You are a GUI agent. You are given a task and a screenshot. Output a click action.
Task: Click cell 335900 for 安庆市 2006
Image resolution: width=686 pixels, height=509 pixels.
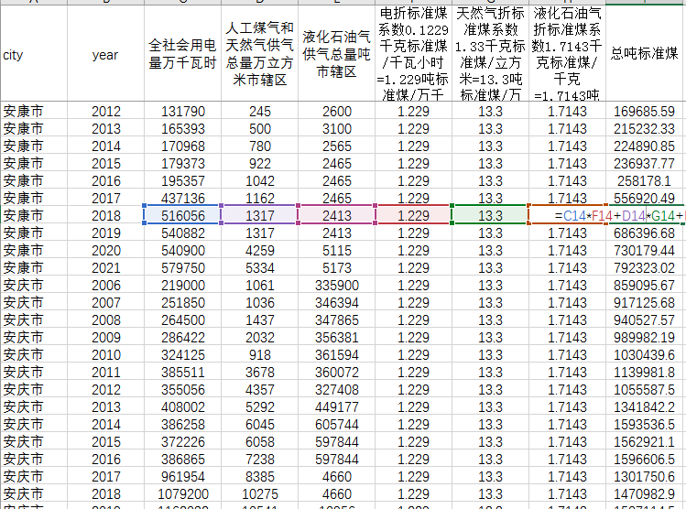point(336,285)
